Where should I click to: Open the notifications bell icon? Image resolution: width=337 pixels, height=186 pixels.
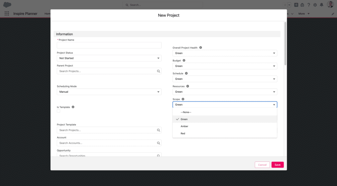tap(322, 5)
